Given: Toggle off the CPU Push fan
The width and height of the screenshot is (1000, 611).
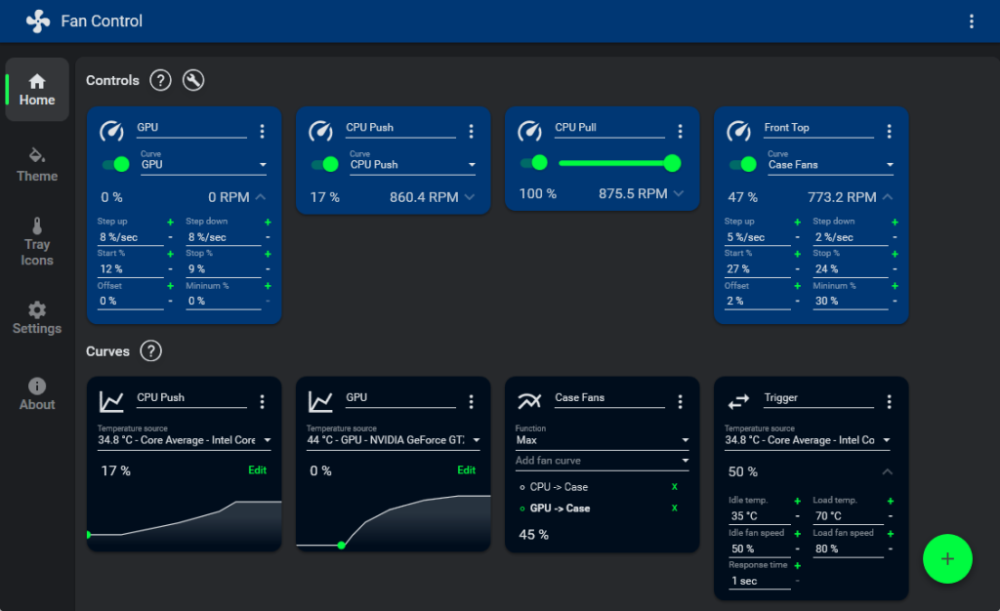Looking at the screenshot, I should point(323,165).
